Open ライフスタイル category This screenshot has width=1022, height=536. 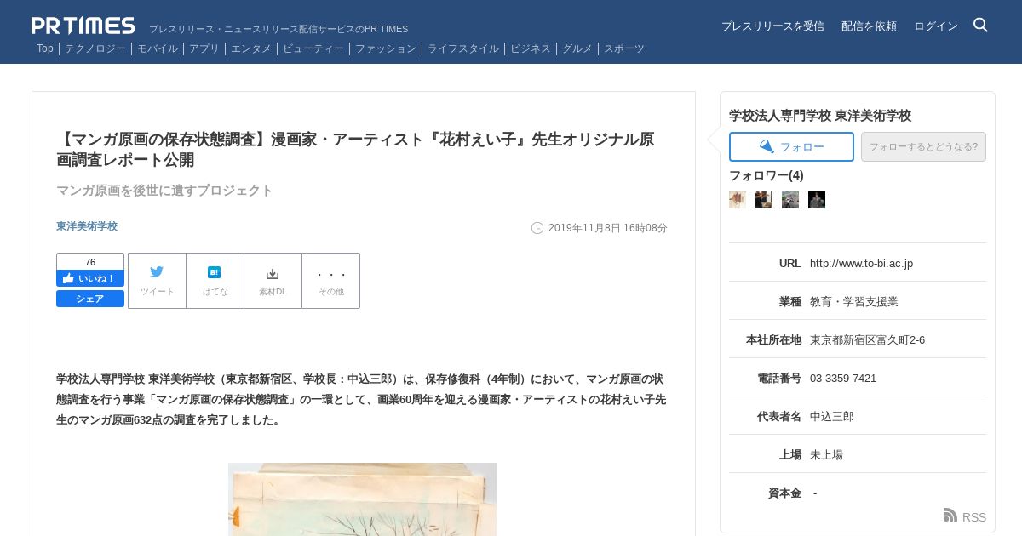(463, 48)
